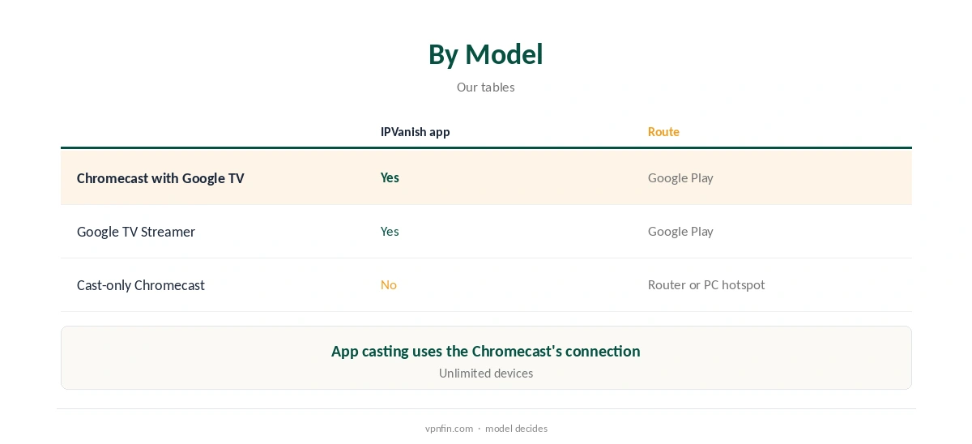Viewport: 972px width, 444px height.
Task: Click the "vpnfin.com" footer text
Action: click(449, 429)
